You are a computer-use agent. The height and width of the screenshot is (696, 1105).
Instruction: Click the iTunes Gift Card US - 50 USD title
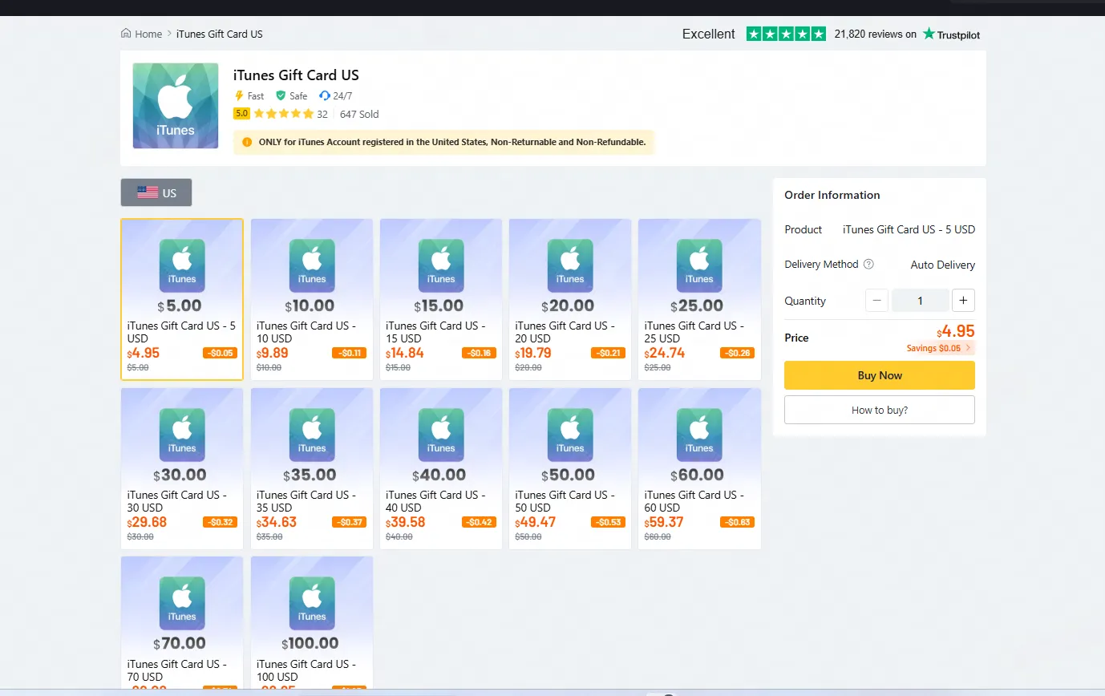point(565,501)
